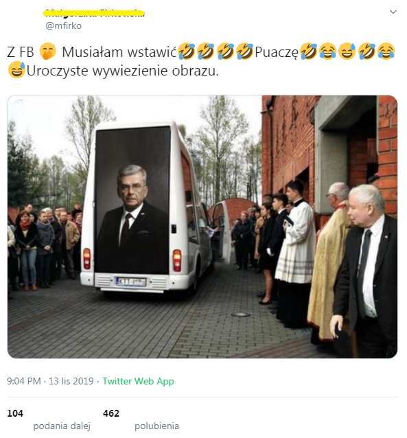The image size is (407, 438).
Task: Click the date 13 lis 2019
Action: click(x=71, y=381)
